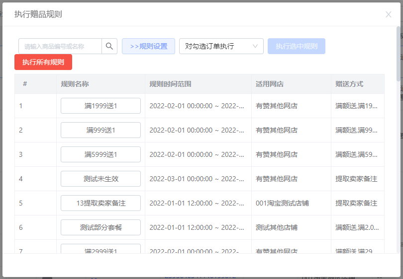This screenshot has width=403, height=279.
Task: Click the dialog's vertical scrollbar thumb
Action: [x=399, y=54]
